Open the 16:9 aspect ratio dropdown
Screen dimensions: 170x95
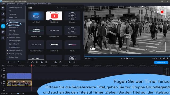coord(154,58)
